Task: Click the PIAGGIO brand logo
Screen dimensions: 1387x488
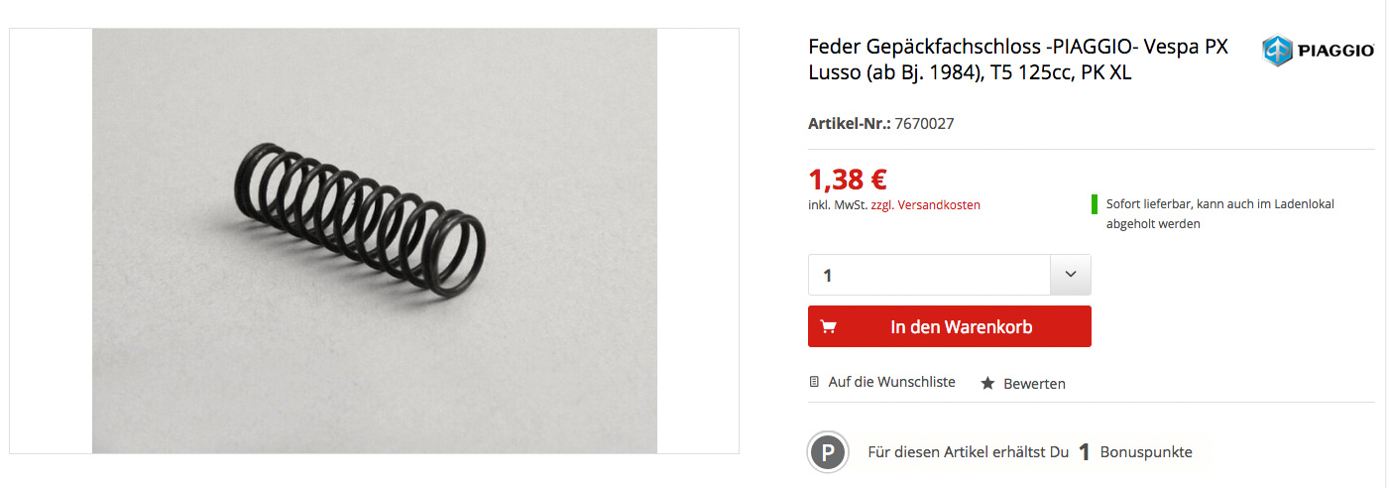Action: (1317, 52)
